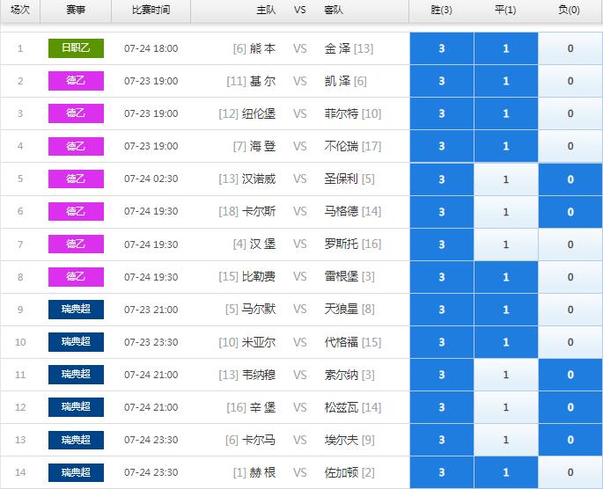Toggle the draw (1) option for 汉诺威 vs 圣保利
This screenshot has height=489, width=603.
[x=505, y=179]
